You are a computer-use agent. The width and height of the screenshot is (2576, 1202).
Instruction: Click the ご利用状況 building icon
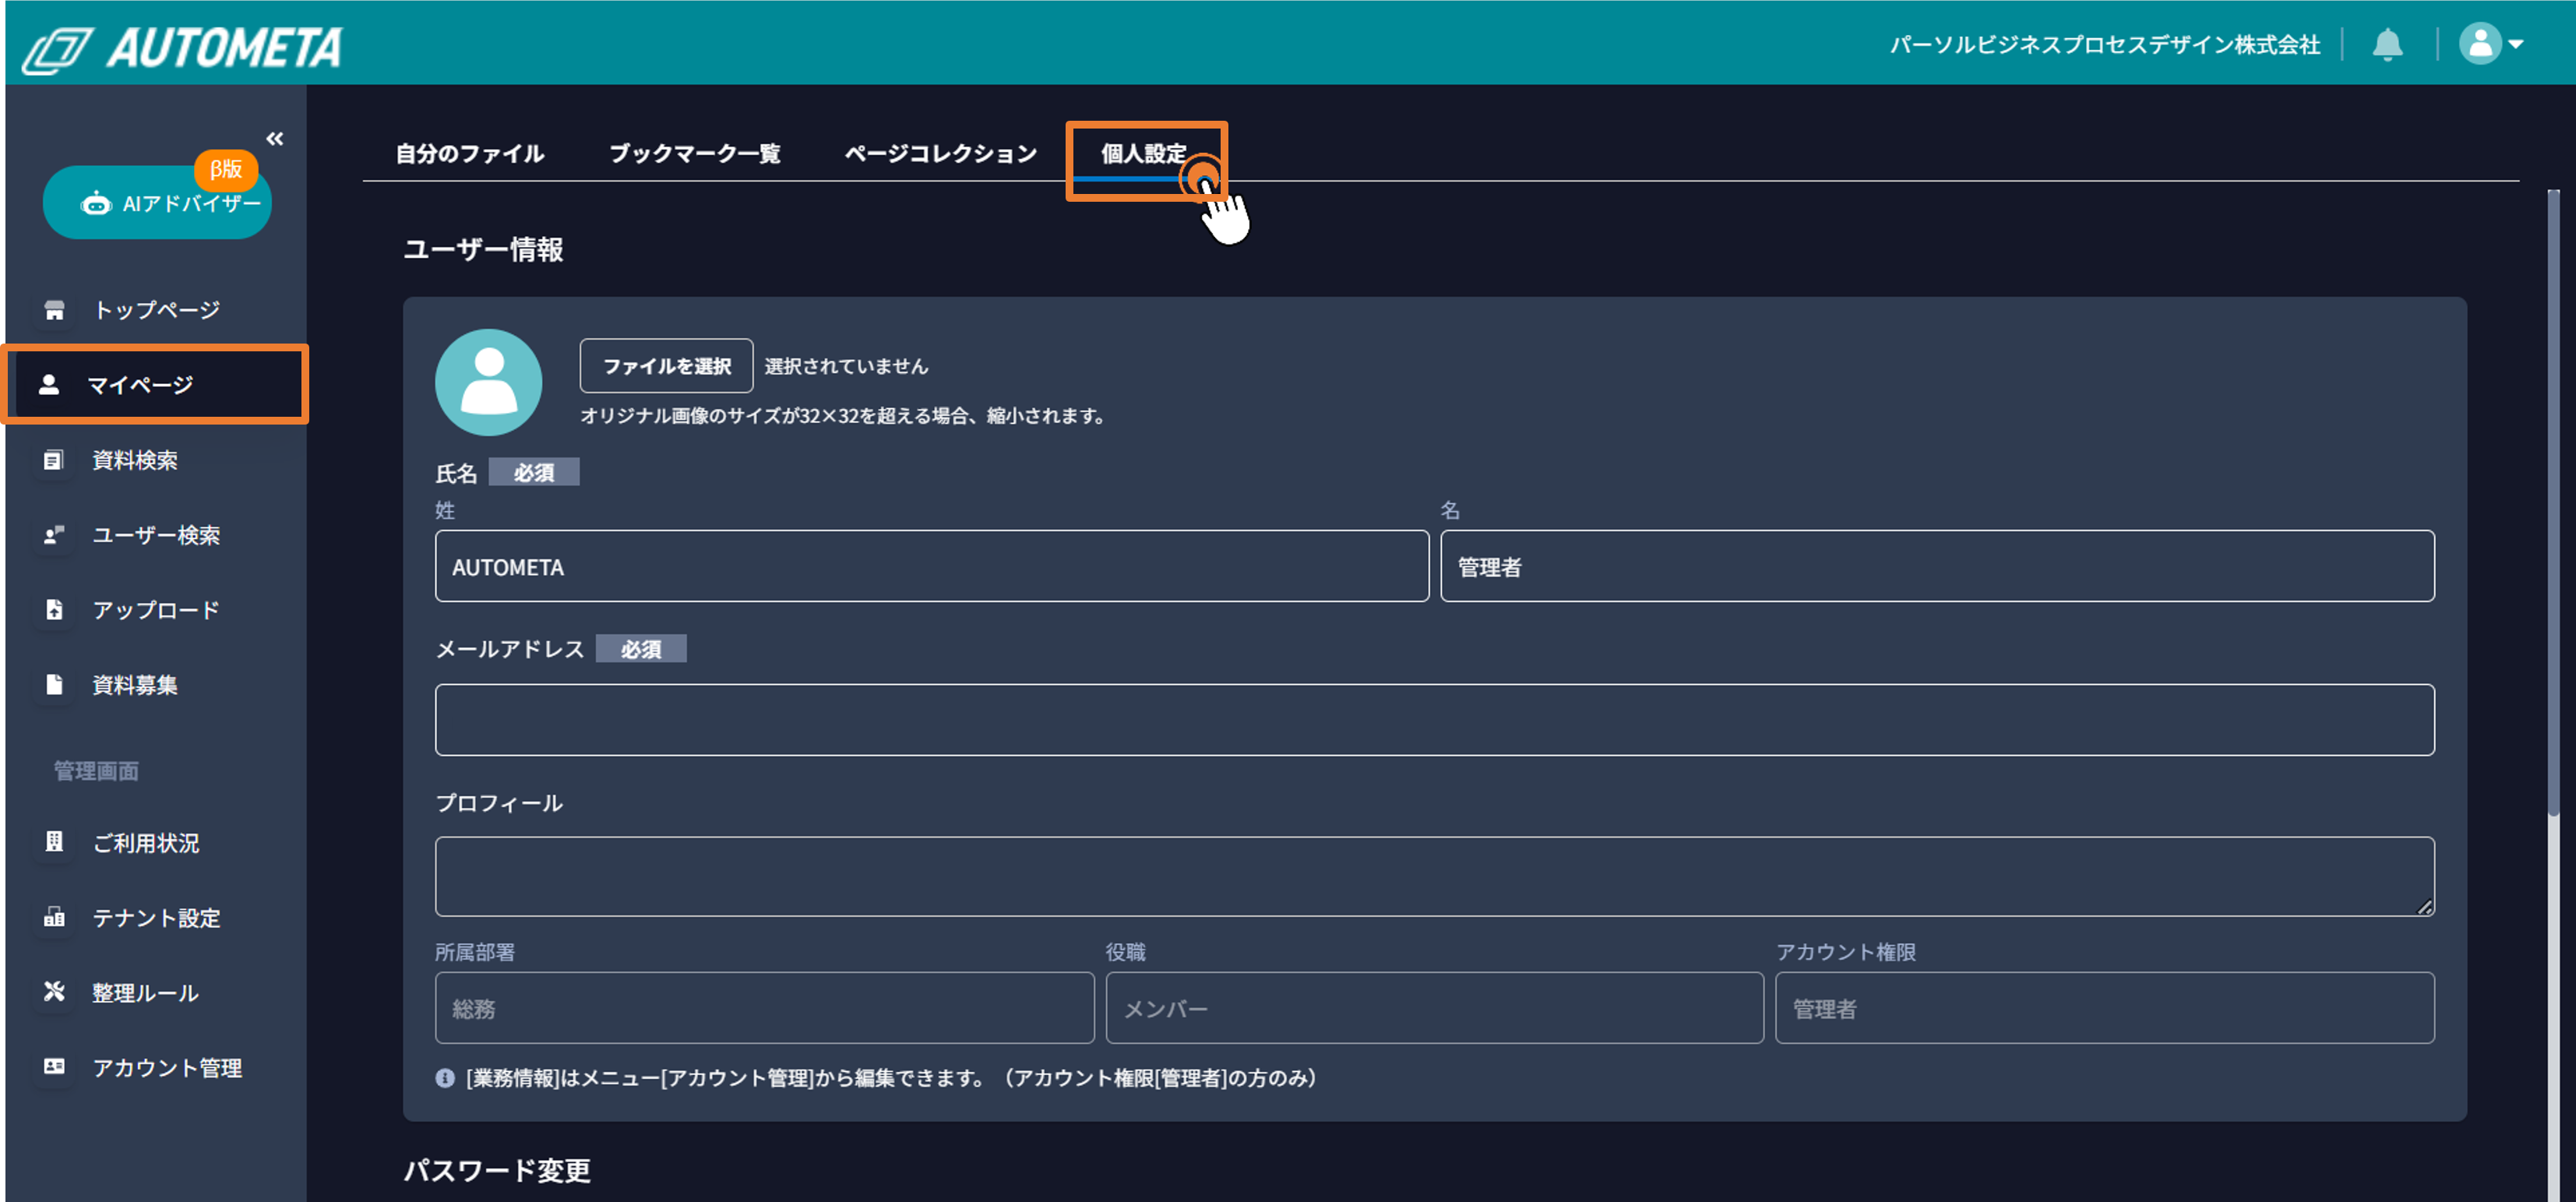pyautogui.click(x=54, y=842)
